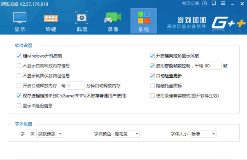247x160 pixels.
Task: Open the 热键 hotkey settings tab
Action: [51, 22]
